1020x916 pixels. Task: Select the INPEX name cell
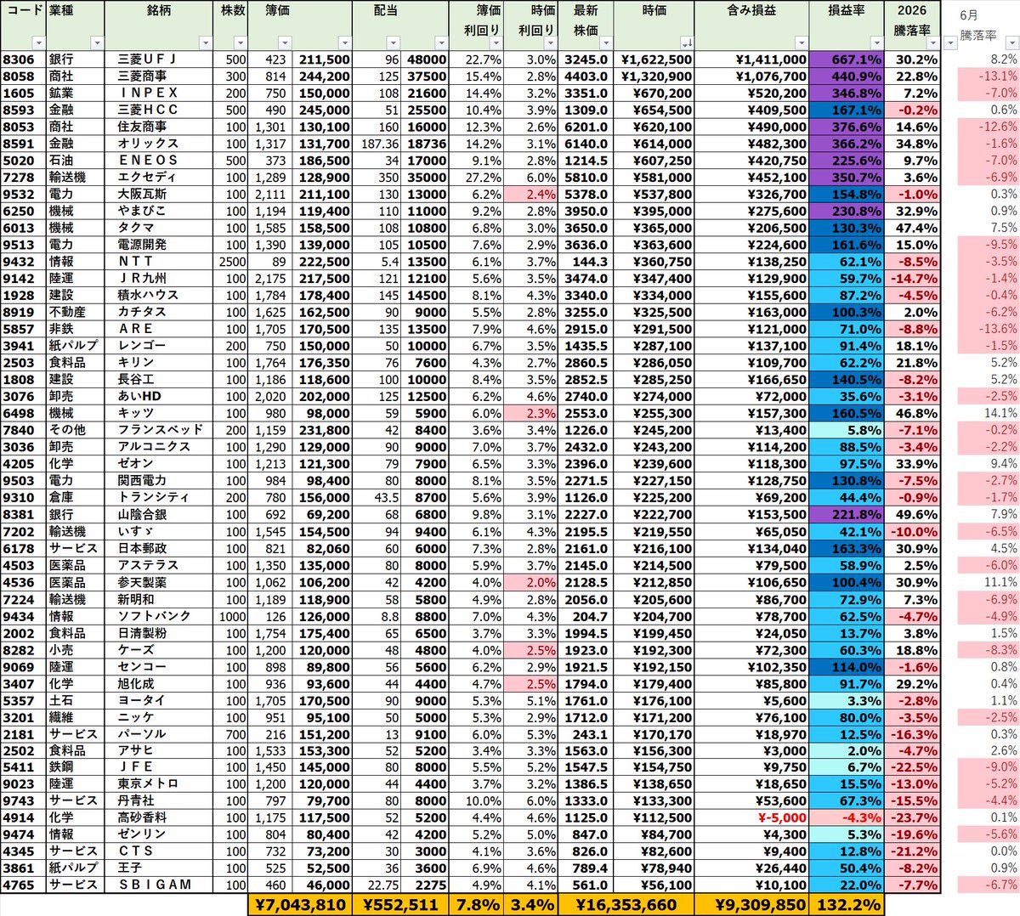tap(158, 93)
